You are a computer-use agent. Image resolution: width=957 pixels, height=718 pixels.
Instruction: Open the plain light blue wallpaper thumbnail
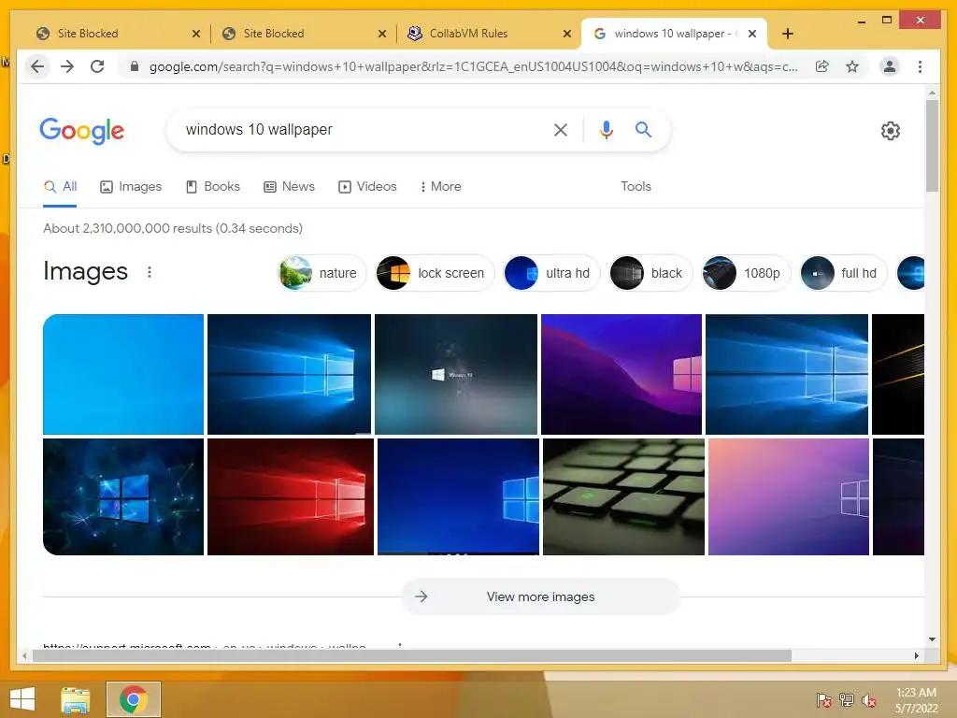click(x=123, y=374)
